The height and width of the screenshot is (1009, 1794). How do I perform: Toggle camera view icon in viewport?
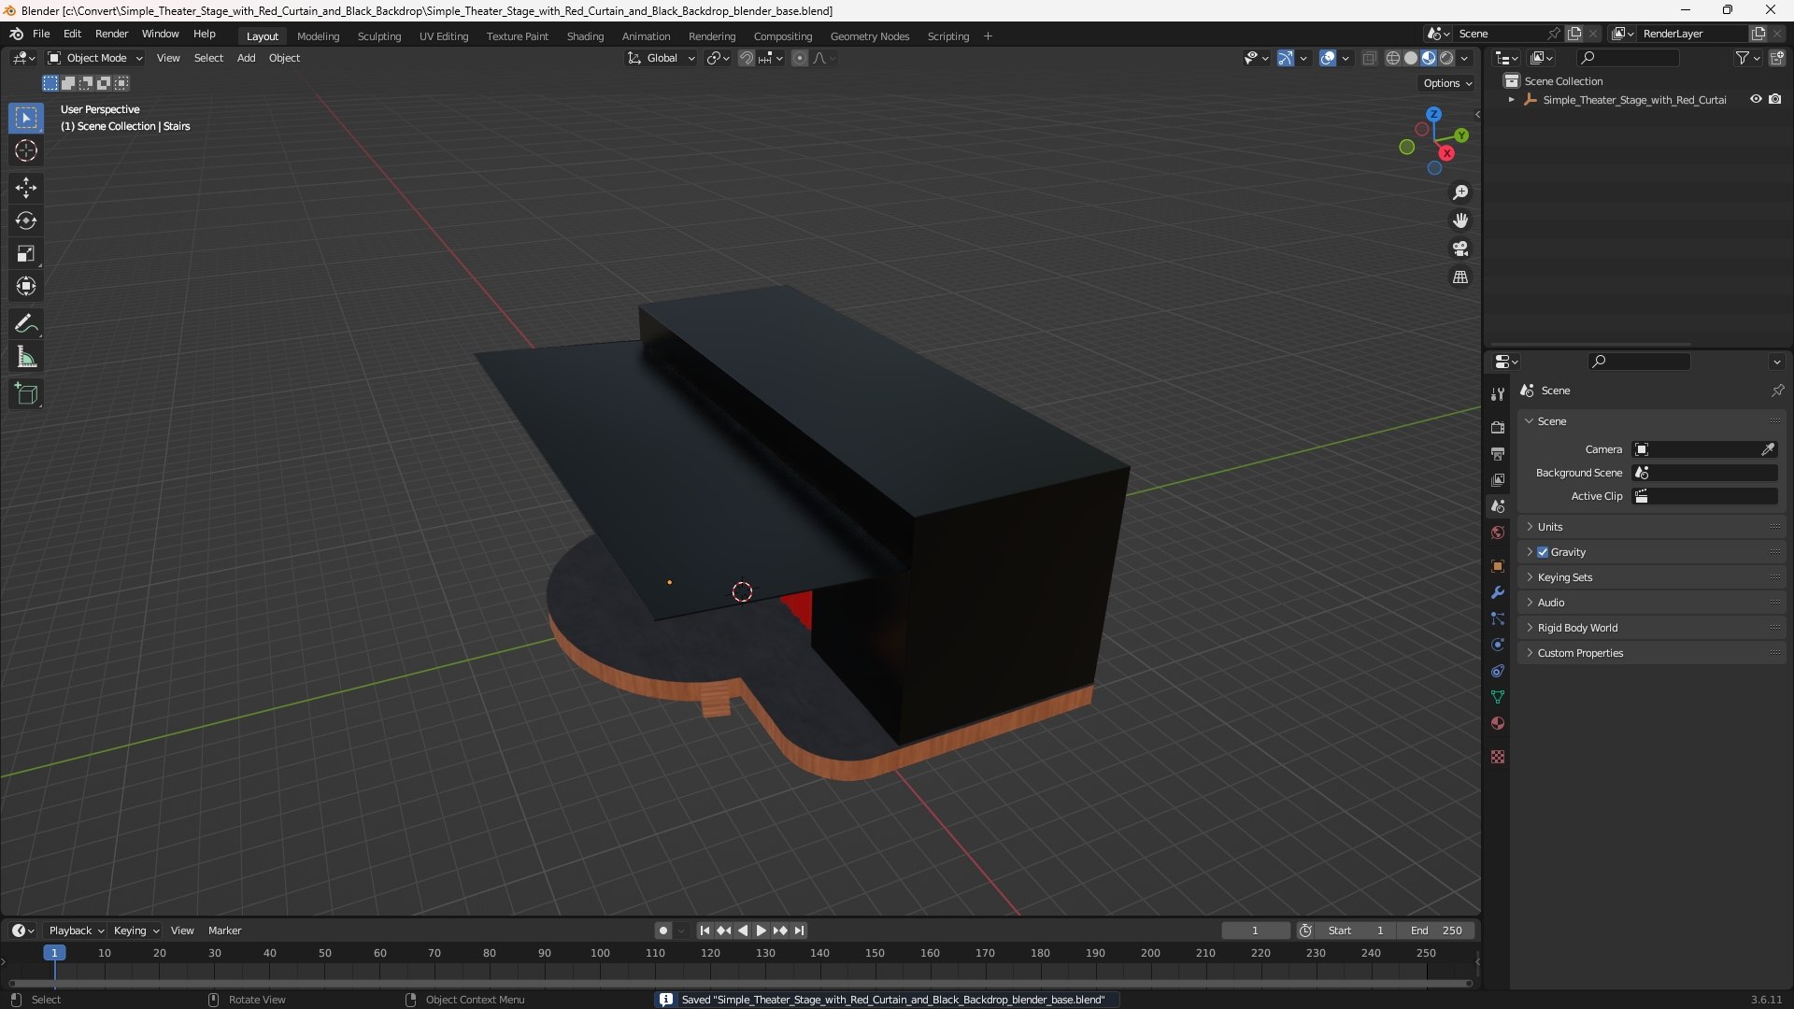(1460, 249)
